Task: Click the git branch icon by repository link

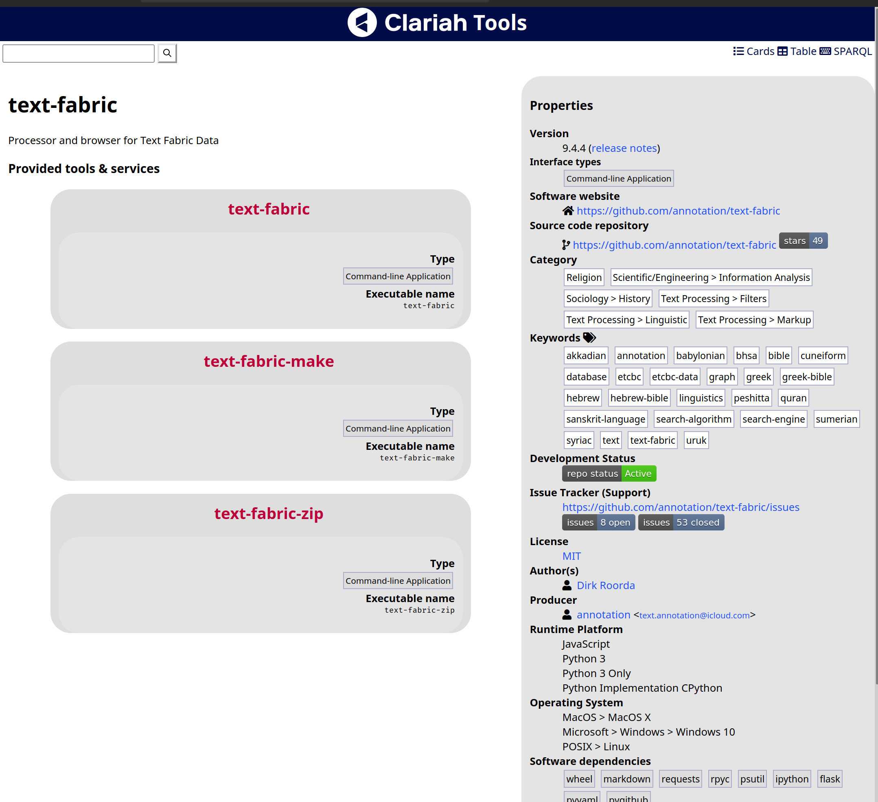Action: 566,245
